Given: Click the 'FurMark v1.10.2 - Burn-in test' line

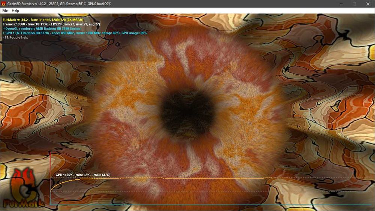Looking at the screenshot, I should coord(43,20).
